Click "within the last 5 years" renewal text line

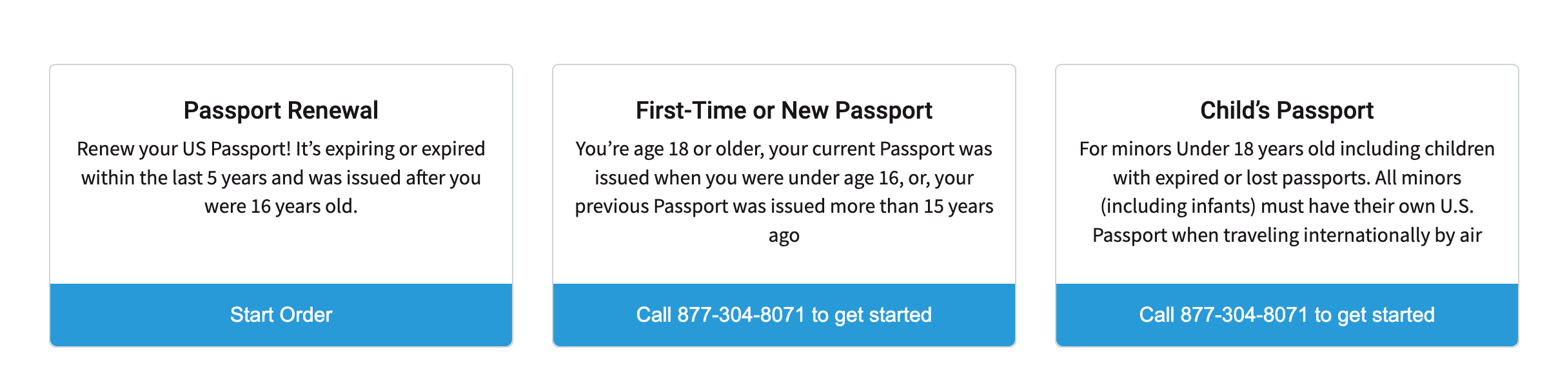pyautogui.click(x=281, y=178)
